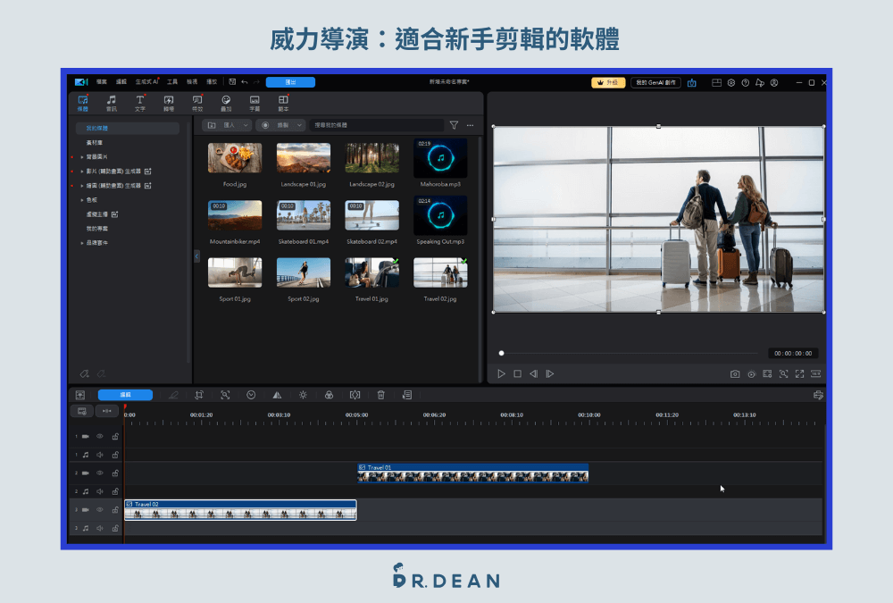The image size is (893, 603).
Task: Click the brightness sun adjustment icon
Action: pos(303,395)
